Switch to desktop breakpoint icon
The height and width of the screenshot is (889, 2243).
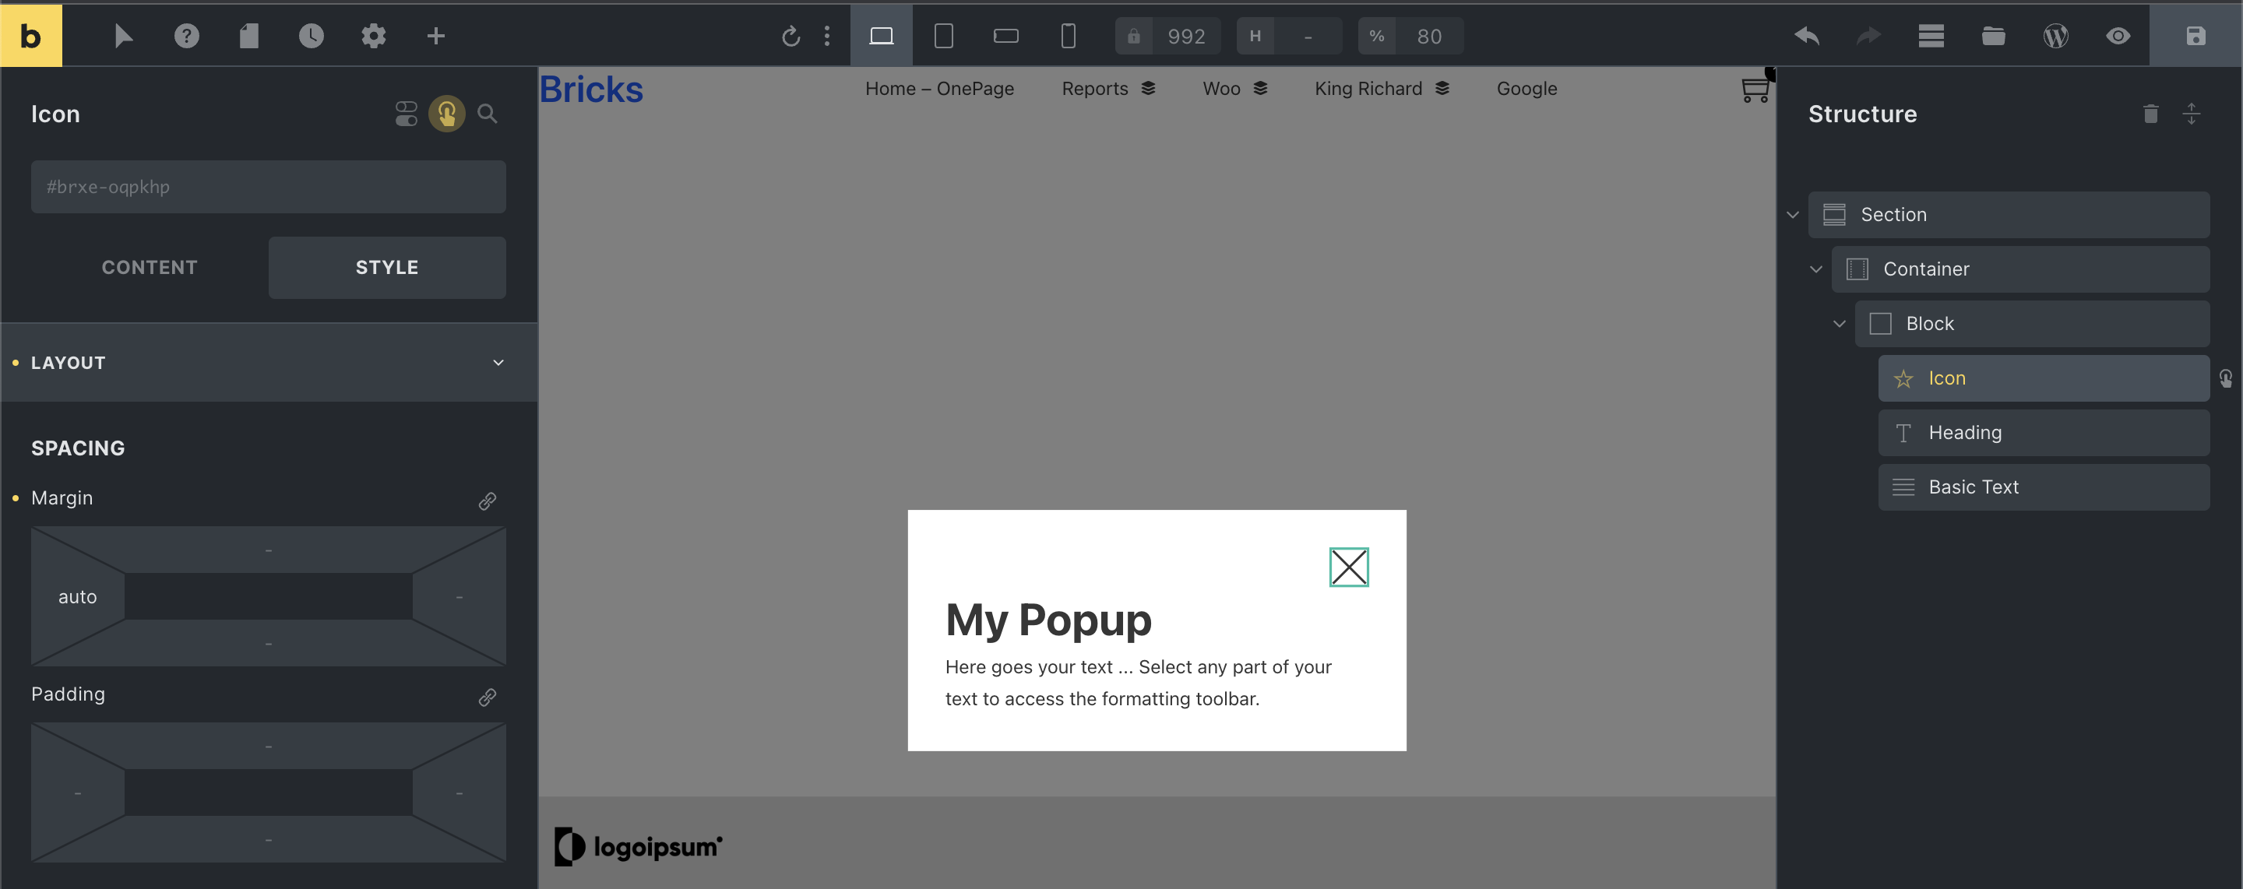[x=881, y=36]
